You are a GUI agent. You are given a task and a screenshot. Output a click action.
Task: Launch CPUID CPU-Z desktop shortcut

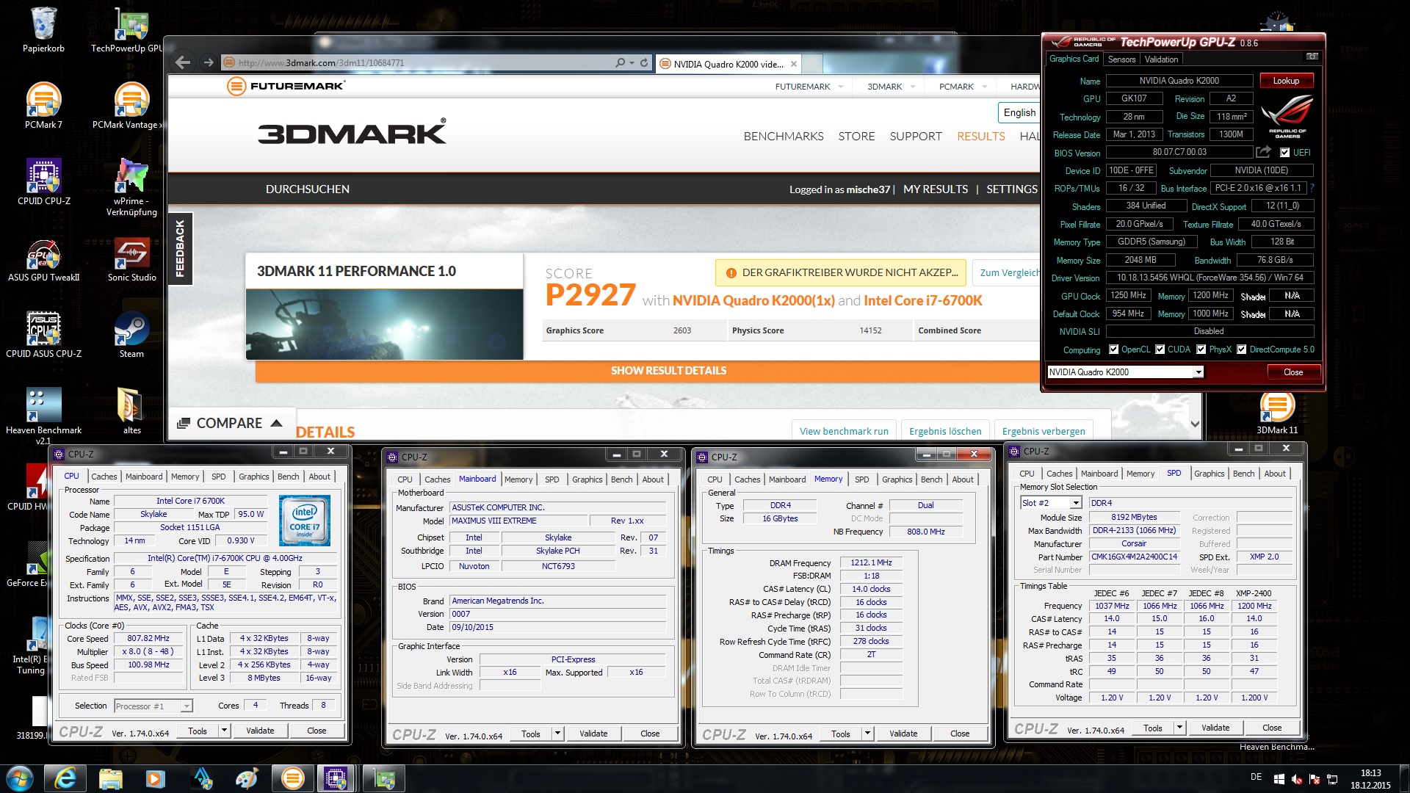coord(43,182)
